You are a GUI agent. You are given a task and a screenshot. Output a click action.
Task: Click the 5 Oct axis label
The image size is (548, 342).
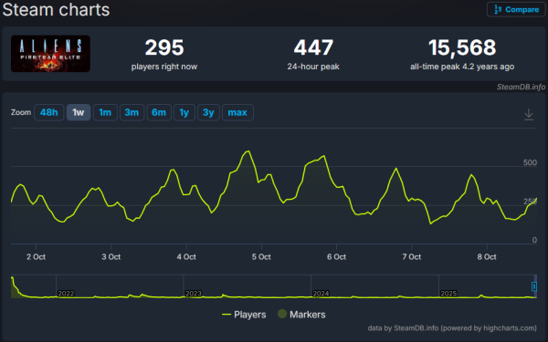tap(261, 257)
